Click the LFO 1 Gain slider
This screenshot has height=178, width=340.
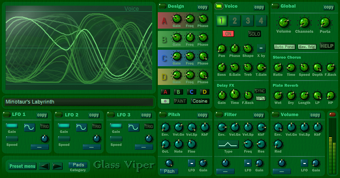12,126
